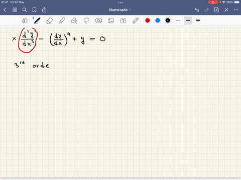Open the more options ellipsis menu

(x=236, y=10)
